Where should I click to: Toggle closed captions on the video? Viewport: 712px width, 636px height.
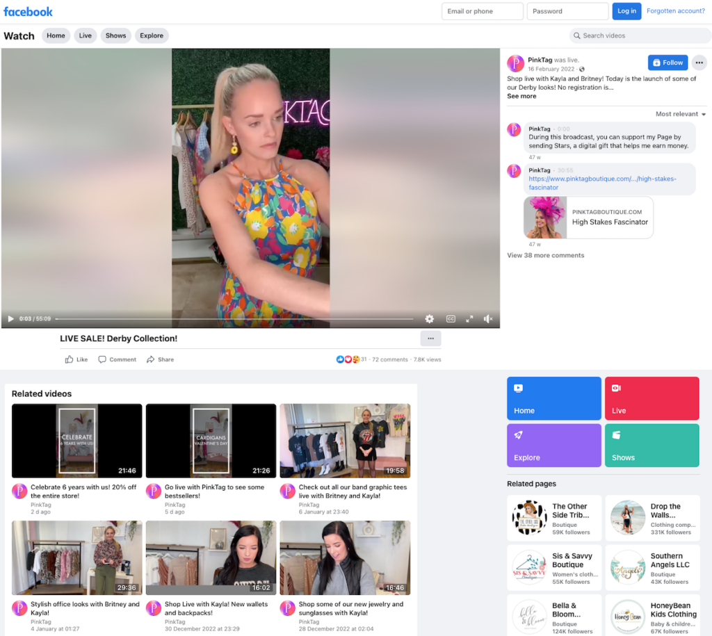451,318
